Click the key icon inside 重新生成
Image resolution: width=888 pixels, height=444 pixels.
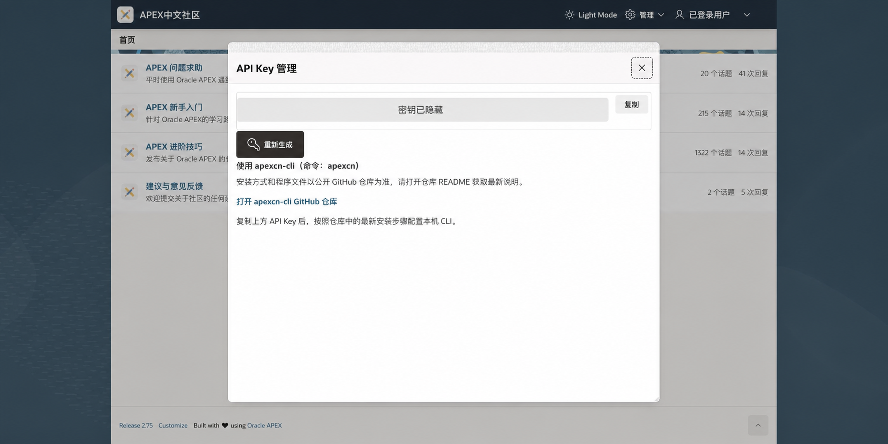[253, 145]
